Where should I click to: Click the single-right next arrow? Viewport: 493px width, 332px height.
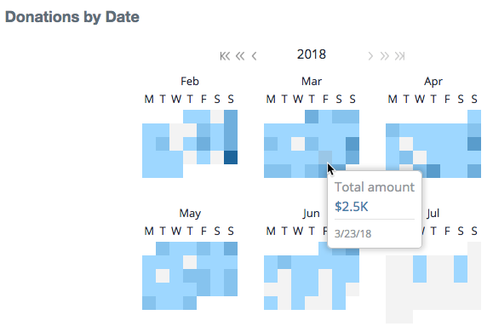pos(370,56)
